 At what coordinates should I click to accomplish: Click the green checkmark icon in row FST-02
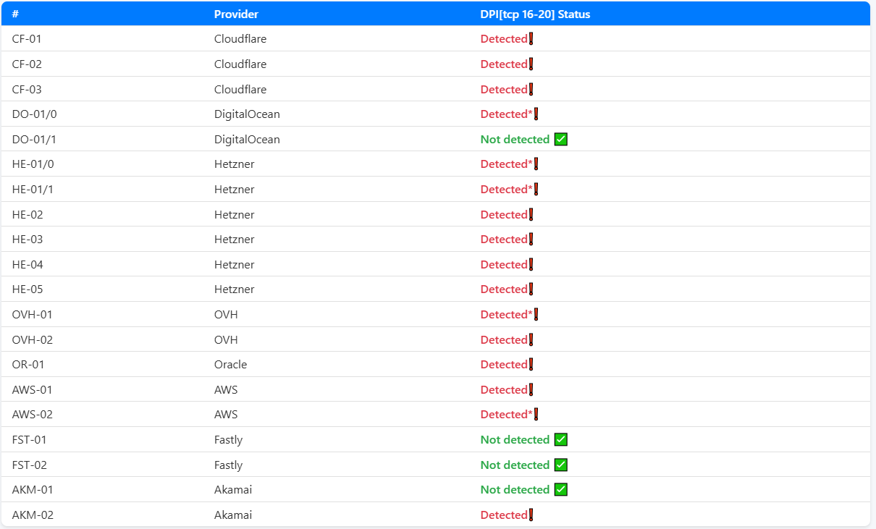click(560, 465)
